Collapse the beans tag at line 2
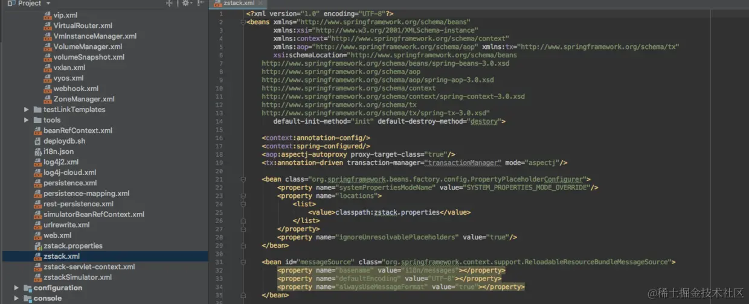This screenshot has height=304, width=749. [x=243, y=22]
